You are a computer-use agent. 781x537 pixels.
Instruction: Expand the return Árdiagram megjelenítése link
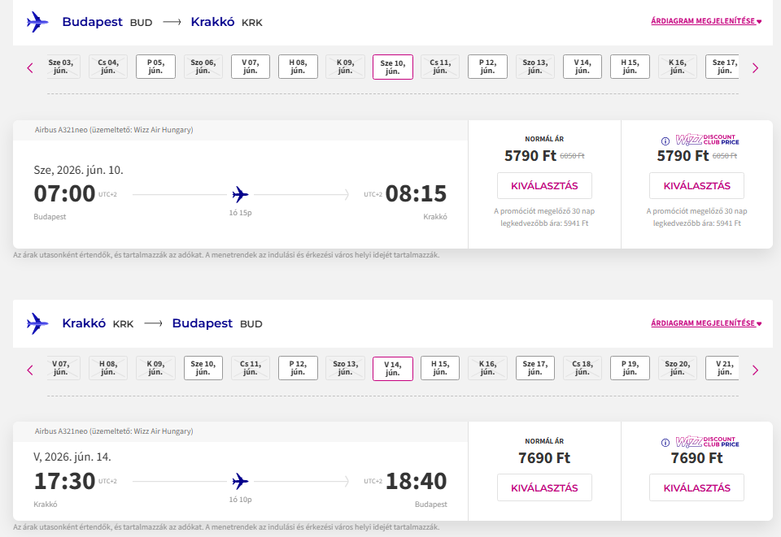705,323
